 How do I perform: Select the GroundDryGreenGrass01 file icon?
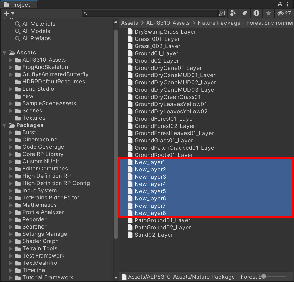pyautogui.click(x=130, y=97)
